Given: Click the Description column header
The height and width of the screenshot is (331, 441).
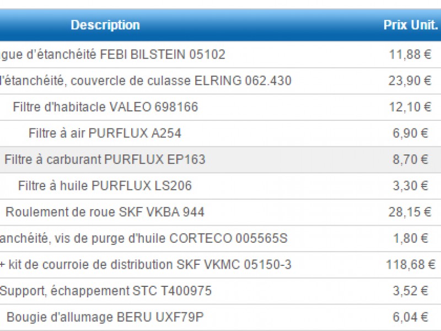Looking at the screenshot, I should pyautogui.click(x=105, y=25).
